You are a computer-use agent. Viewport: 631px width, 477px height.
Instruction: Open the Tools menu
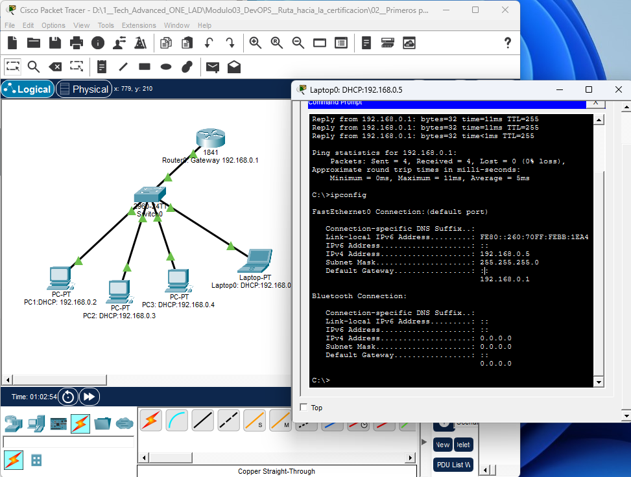[x=106, y=25]
